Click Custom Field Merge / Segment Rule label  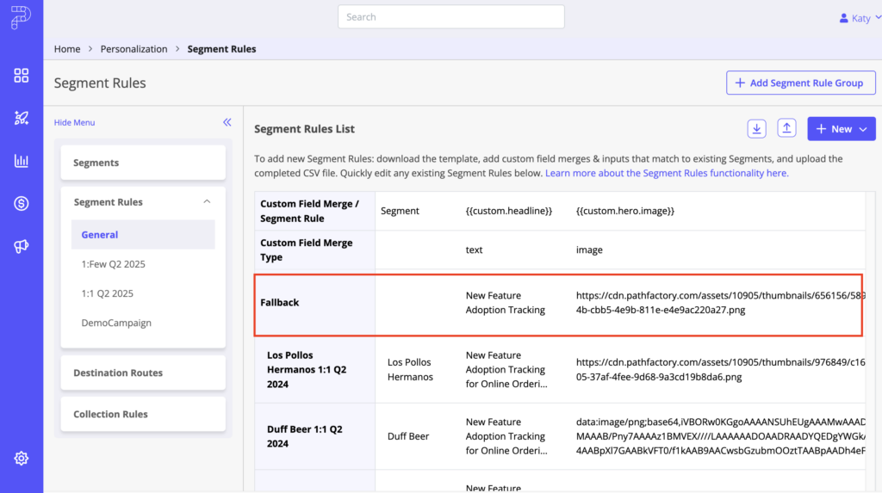[x=309, y=211]
